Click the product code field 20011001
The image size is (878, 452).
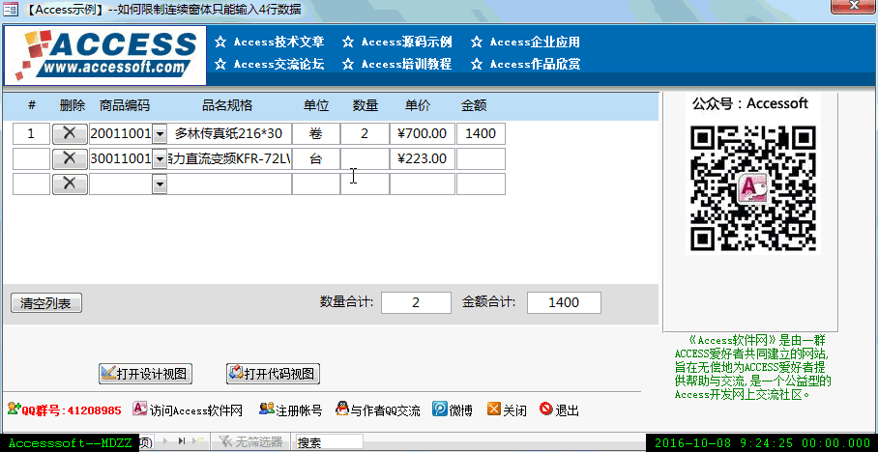[x=121, y=133]
